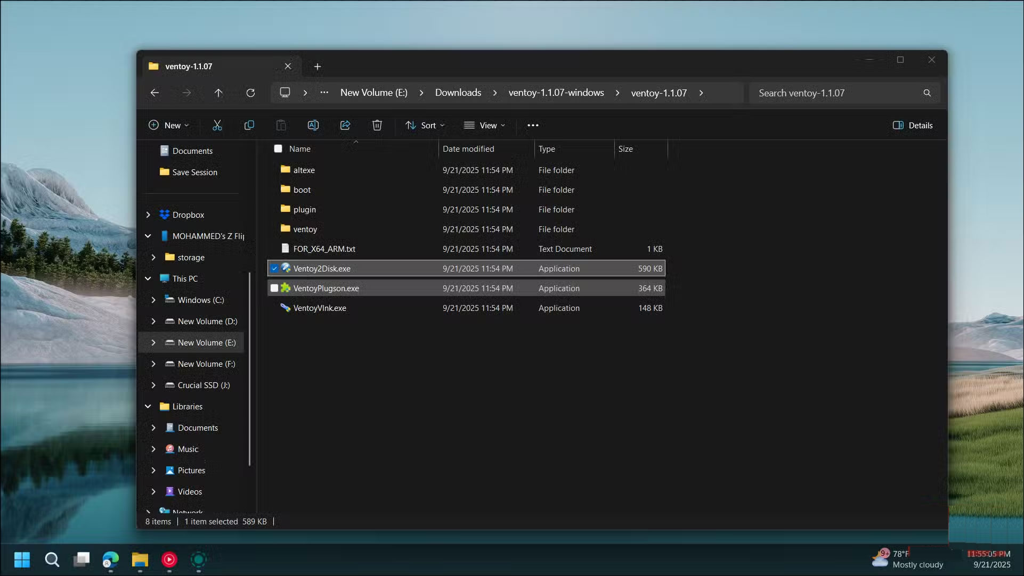Delete the selected file using the toolbar
This screenshot has height=576, width=1024.
(x=377, y=125)
